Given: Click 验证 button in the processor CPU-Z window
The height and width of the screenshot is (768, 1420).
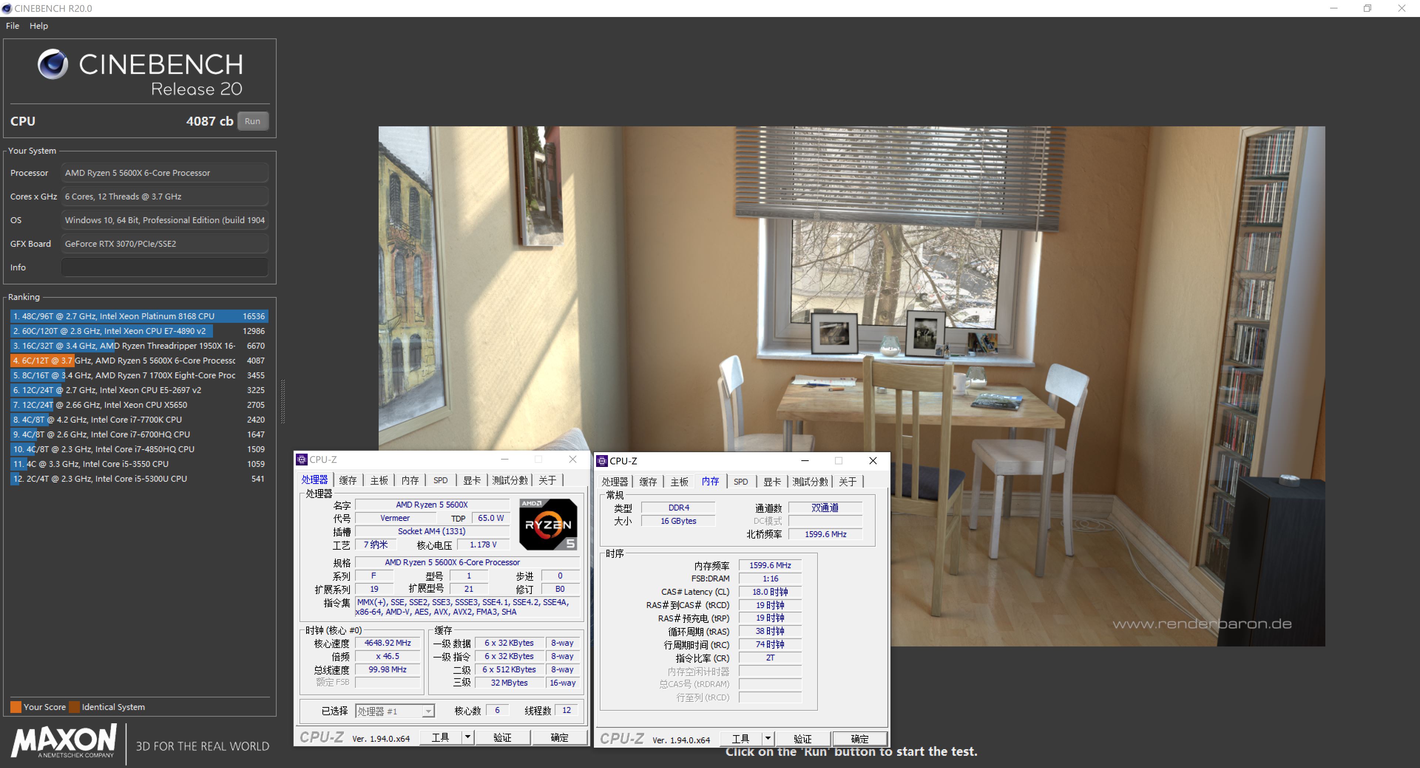Looking at the screenshot, I should pyautogui.click(x=502, y=737).
